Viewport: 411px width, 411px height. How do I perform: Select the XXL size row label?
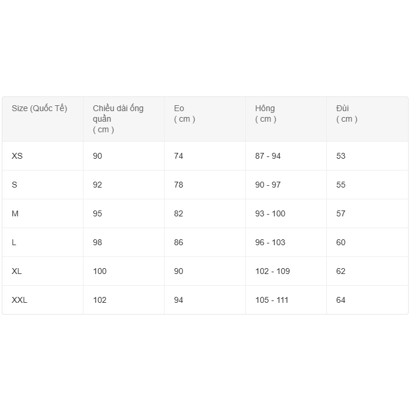[19, 300]
